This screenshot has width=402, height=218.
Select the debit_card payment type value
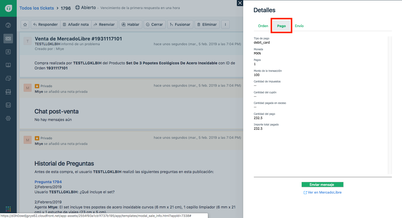pyautogui.click(x=262, y=43)
